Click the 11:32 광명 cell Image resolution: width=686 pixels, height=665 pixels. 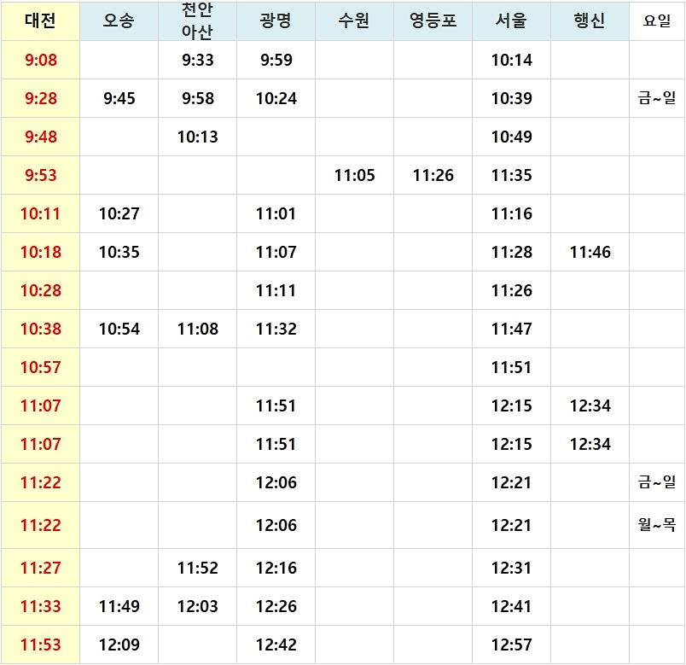(276, 329)
